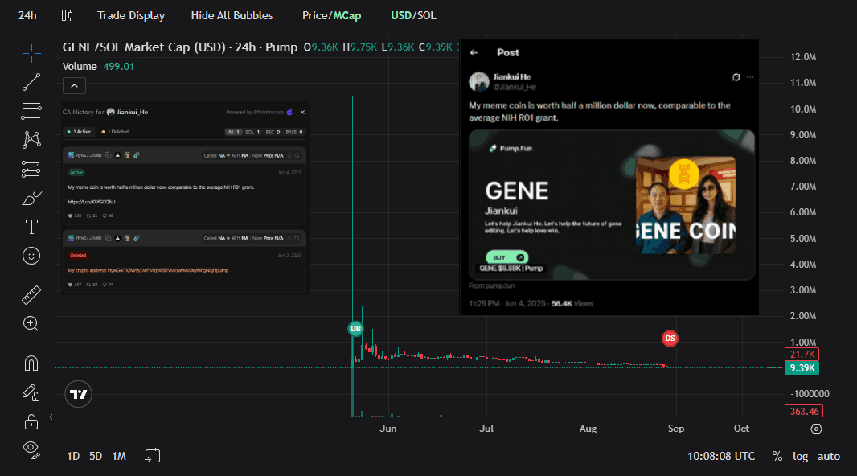Screen dimensions: 857x476
Task: Click the TradingView logo badge
Action: tap(78, 394)
